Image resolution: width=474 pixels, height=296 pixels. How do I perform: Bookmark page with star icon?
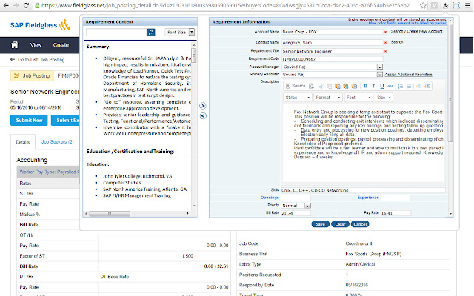coord(423,5)
